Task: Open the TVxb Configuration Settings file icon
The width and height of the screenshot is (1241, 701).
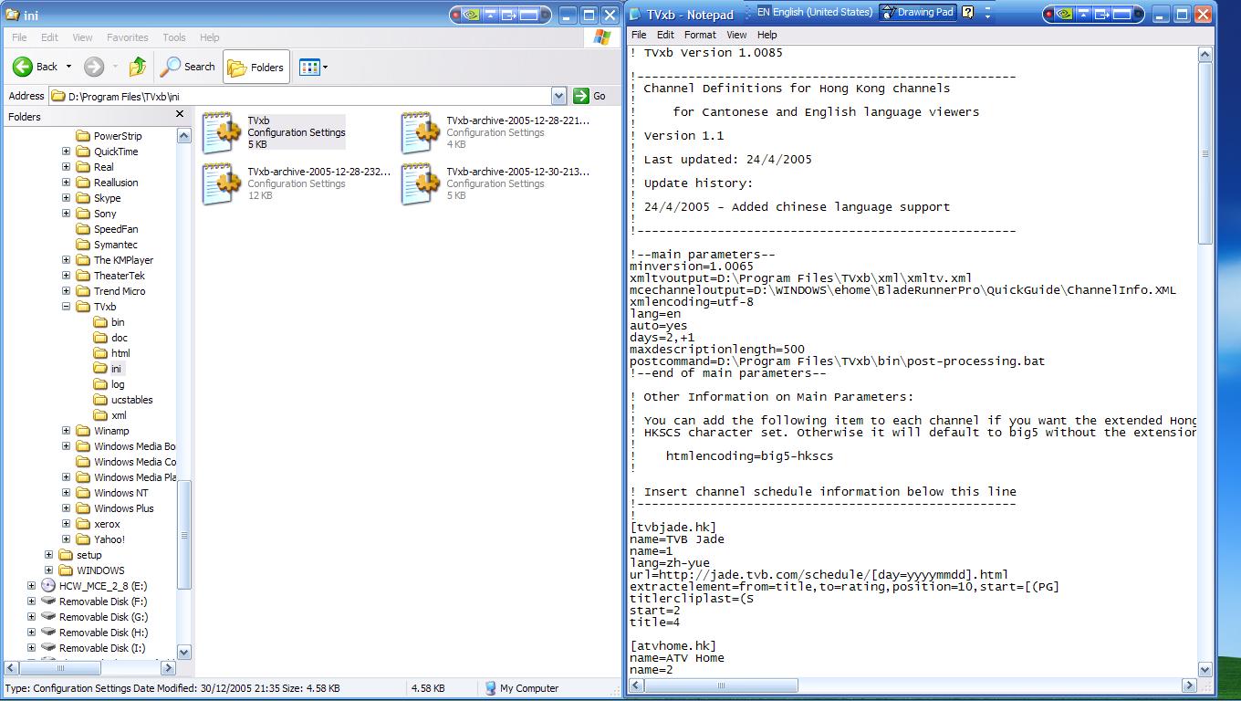Action: [220, 133]
